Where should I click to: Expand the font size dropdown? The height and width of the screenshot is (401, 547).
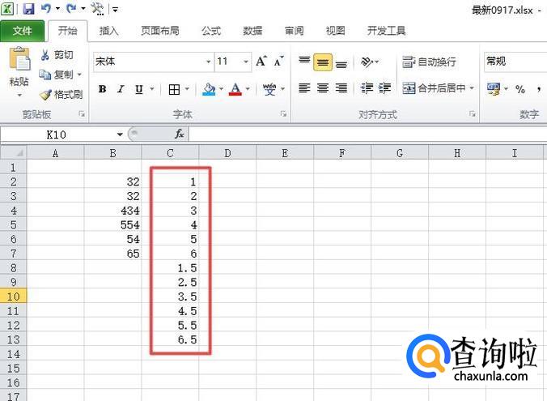[x=245, y=62]
